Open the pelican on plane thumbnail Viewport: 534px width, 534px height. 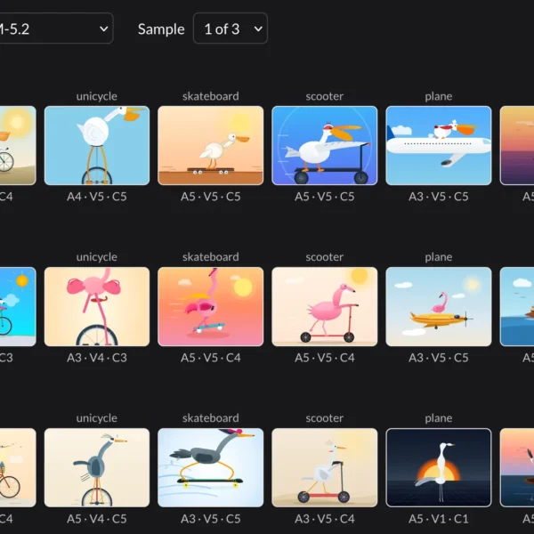pyautogui.click(x=438, y=145)
